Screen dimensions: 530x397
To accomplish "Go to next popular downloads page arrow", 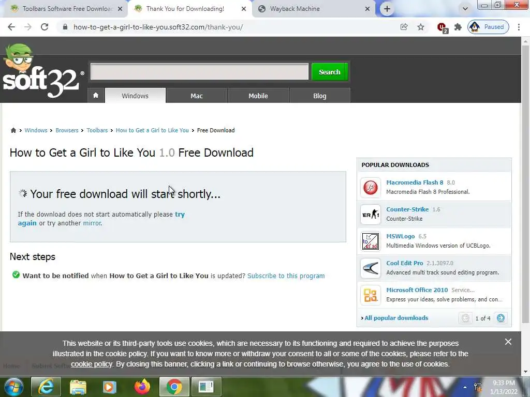I will (501, 318).
